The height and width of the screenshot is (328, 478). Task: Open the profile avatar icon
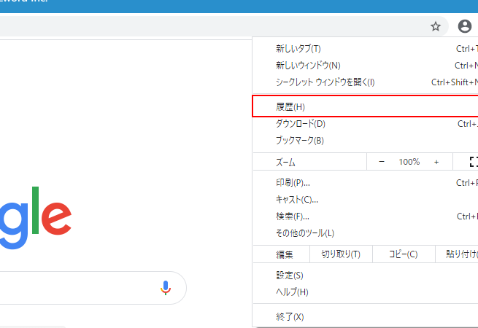coord(464,26)
